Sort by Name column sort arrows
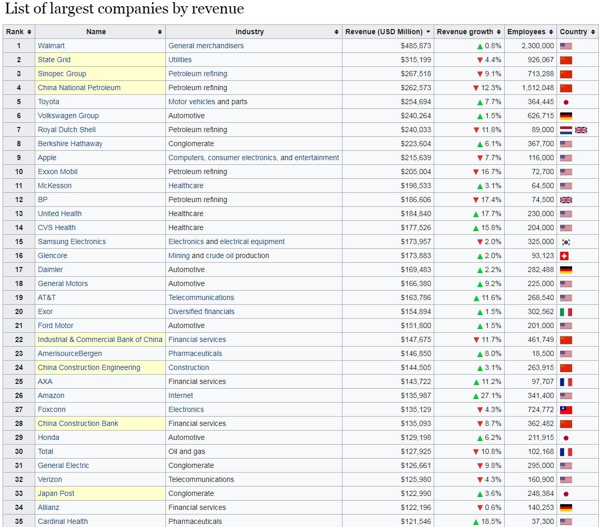The height and width of the screenshot is (527, 599). click(x=160, y=32)
